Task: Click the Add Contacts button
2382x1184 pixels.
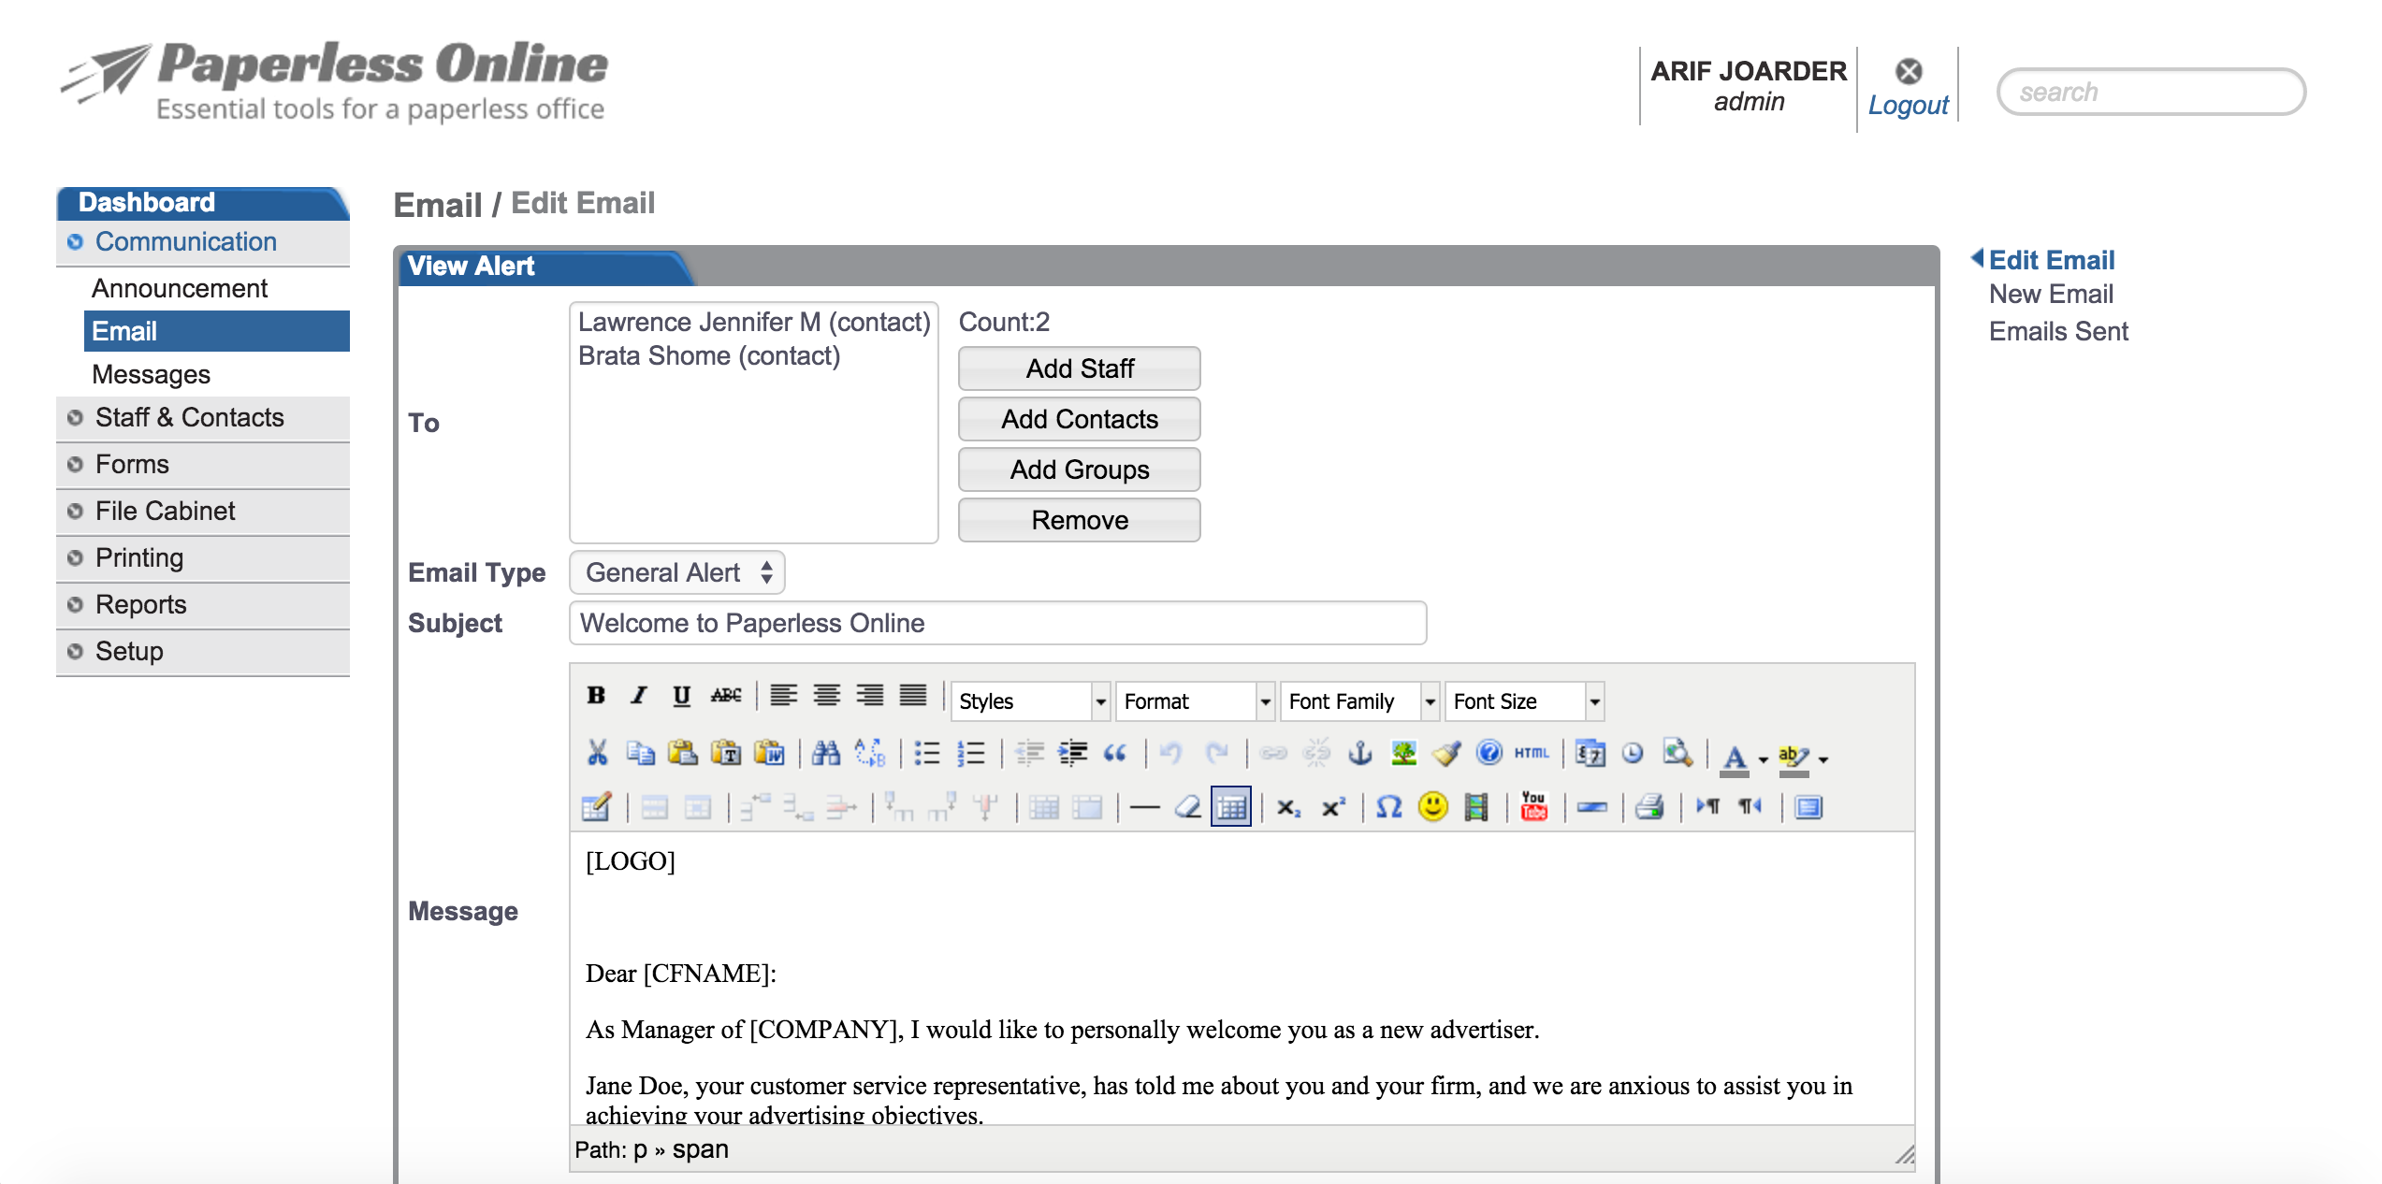Action: click(1079, 419)
